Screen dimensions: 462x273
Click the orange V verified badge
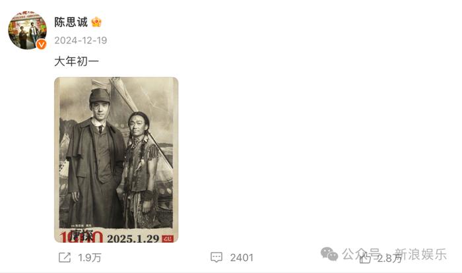coord(41,44)
